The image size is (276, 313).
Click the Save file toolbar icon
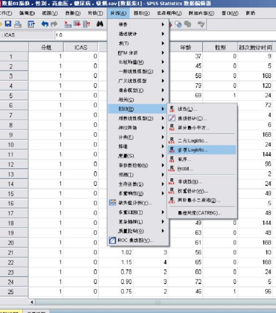pos(8,24)
